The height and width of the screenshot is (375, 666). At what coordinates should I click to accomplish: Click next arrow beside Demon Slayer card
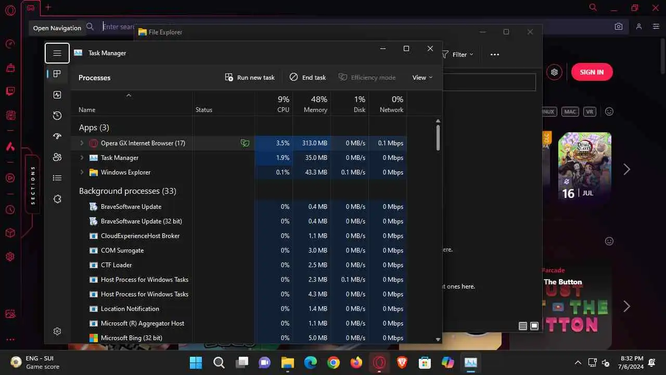click(627, 169)
